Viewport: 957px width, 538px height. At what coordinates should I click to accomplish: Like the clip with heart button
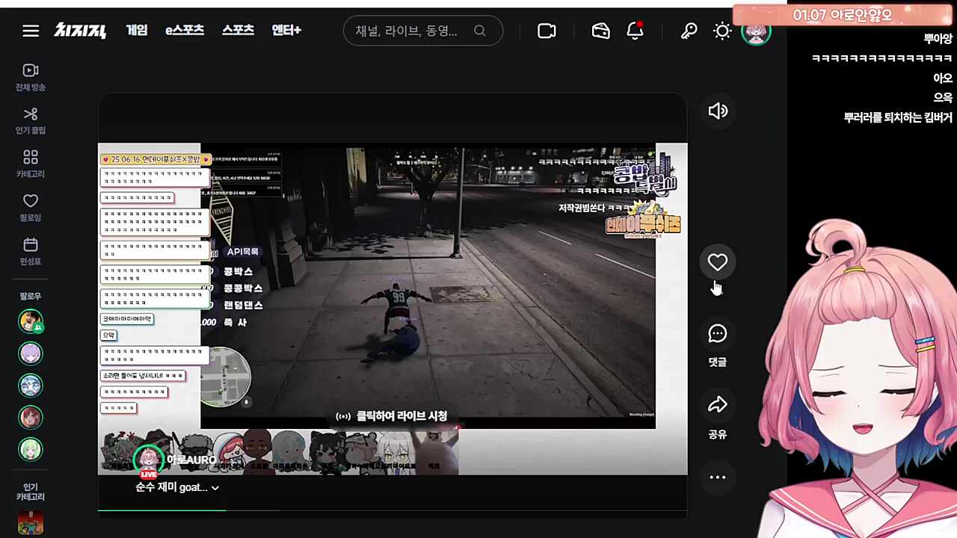point(718,262)
